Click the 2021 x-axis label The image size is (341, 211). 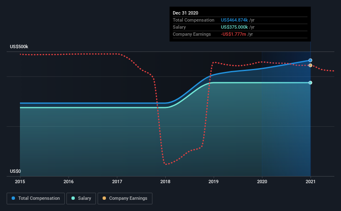click(x=311, y=182)
